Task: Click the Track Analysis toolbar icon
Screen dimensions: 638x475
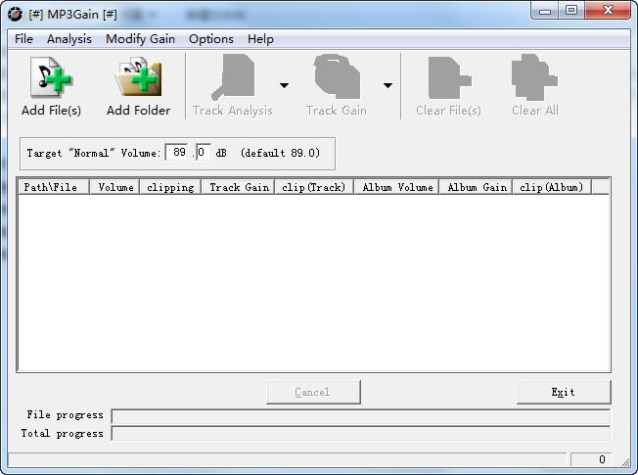Action: click(233, 77)
